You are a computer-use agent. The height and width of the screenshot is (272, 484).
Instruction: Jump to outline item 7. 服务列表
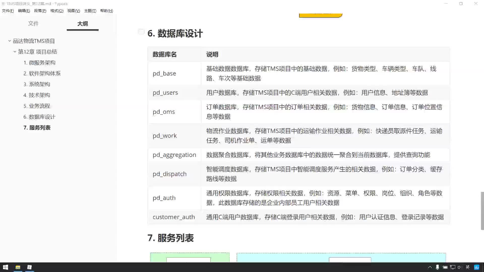tap(37, 128)
